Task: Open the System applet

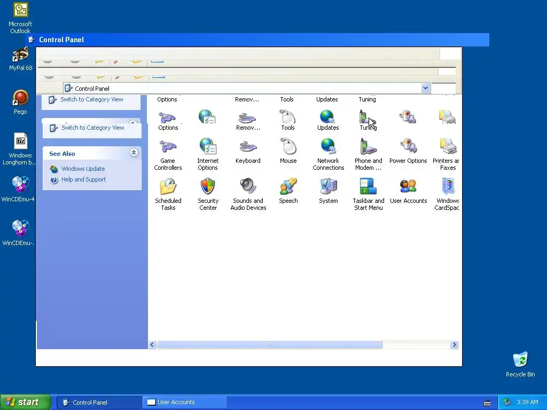Action: pyautogui.click(x=329, y=191)
